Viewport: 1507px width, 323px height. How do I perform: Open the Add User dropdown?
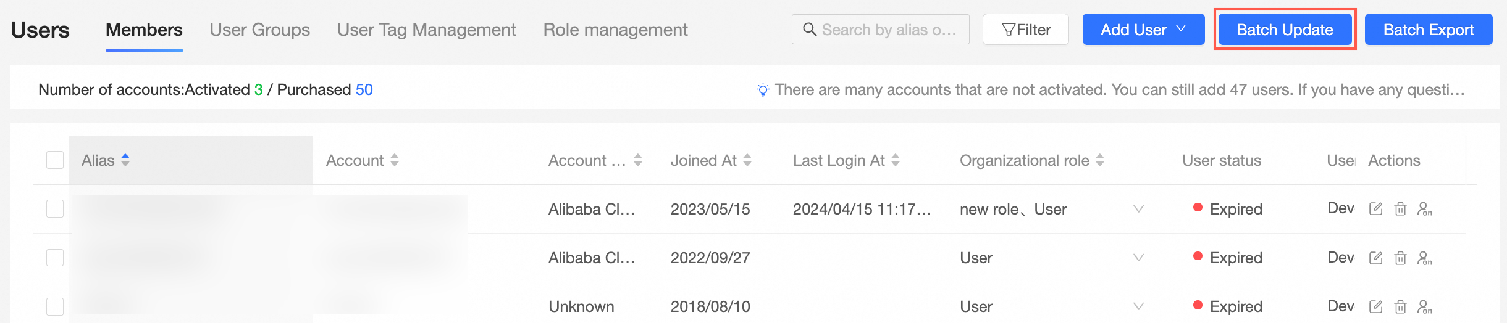point(1143,30)
